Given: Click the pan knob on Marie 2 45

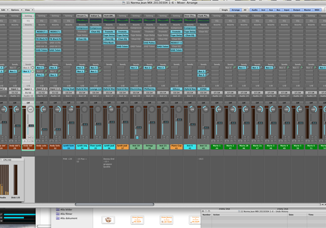Looking at the screenshot, I should [x=232, y=109].
